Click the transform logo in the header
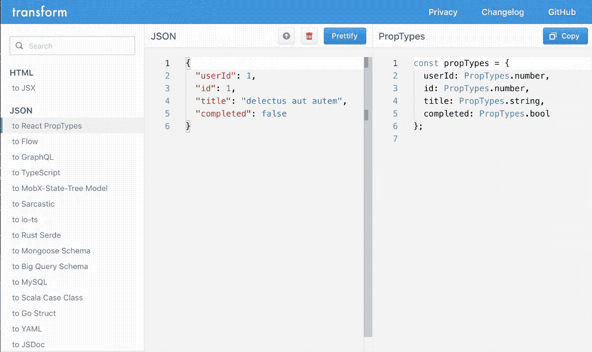 click(x=40, y=12)
